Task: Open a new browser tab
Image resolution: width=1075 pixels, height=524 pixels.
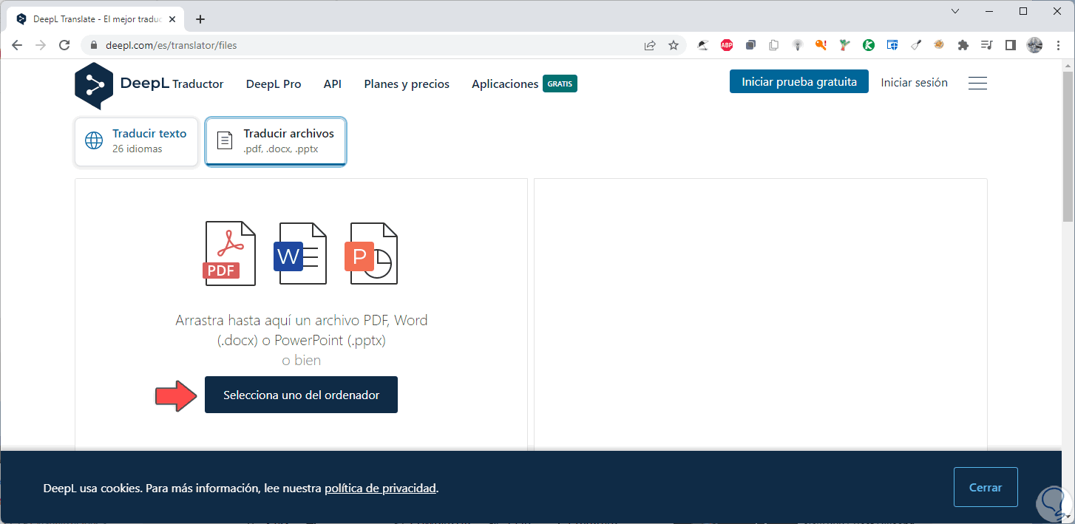Action: click(200, 19)
